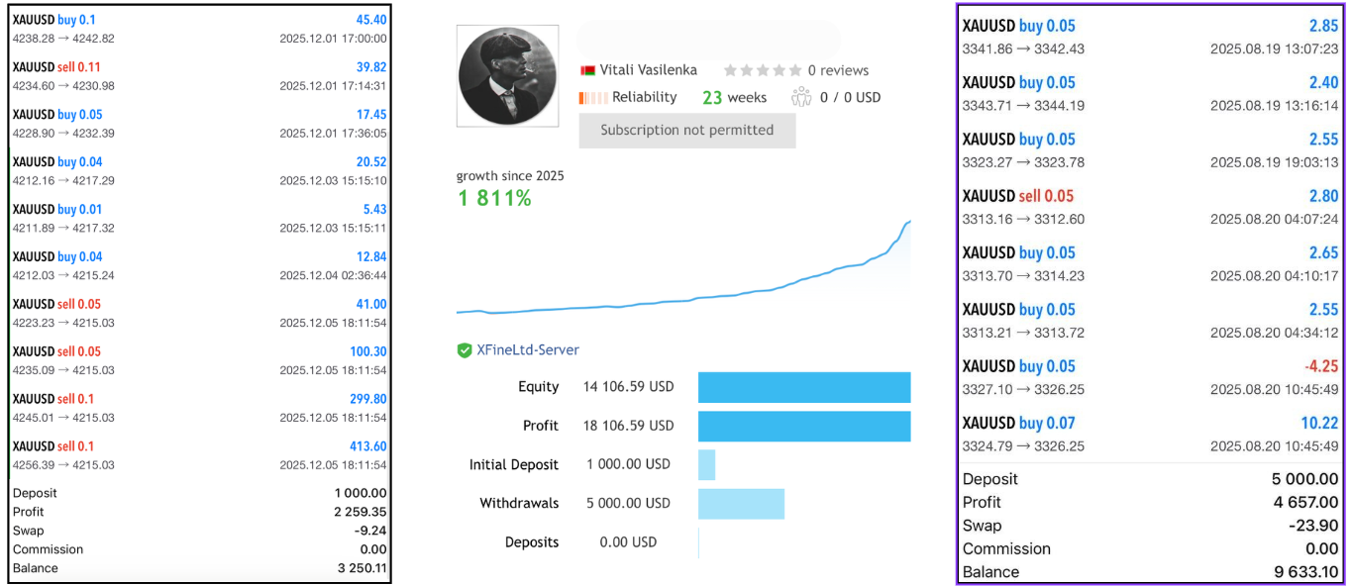Click the Belarus flag icon beside Vitali Vasilenka

[587, 70]
